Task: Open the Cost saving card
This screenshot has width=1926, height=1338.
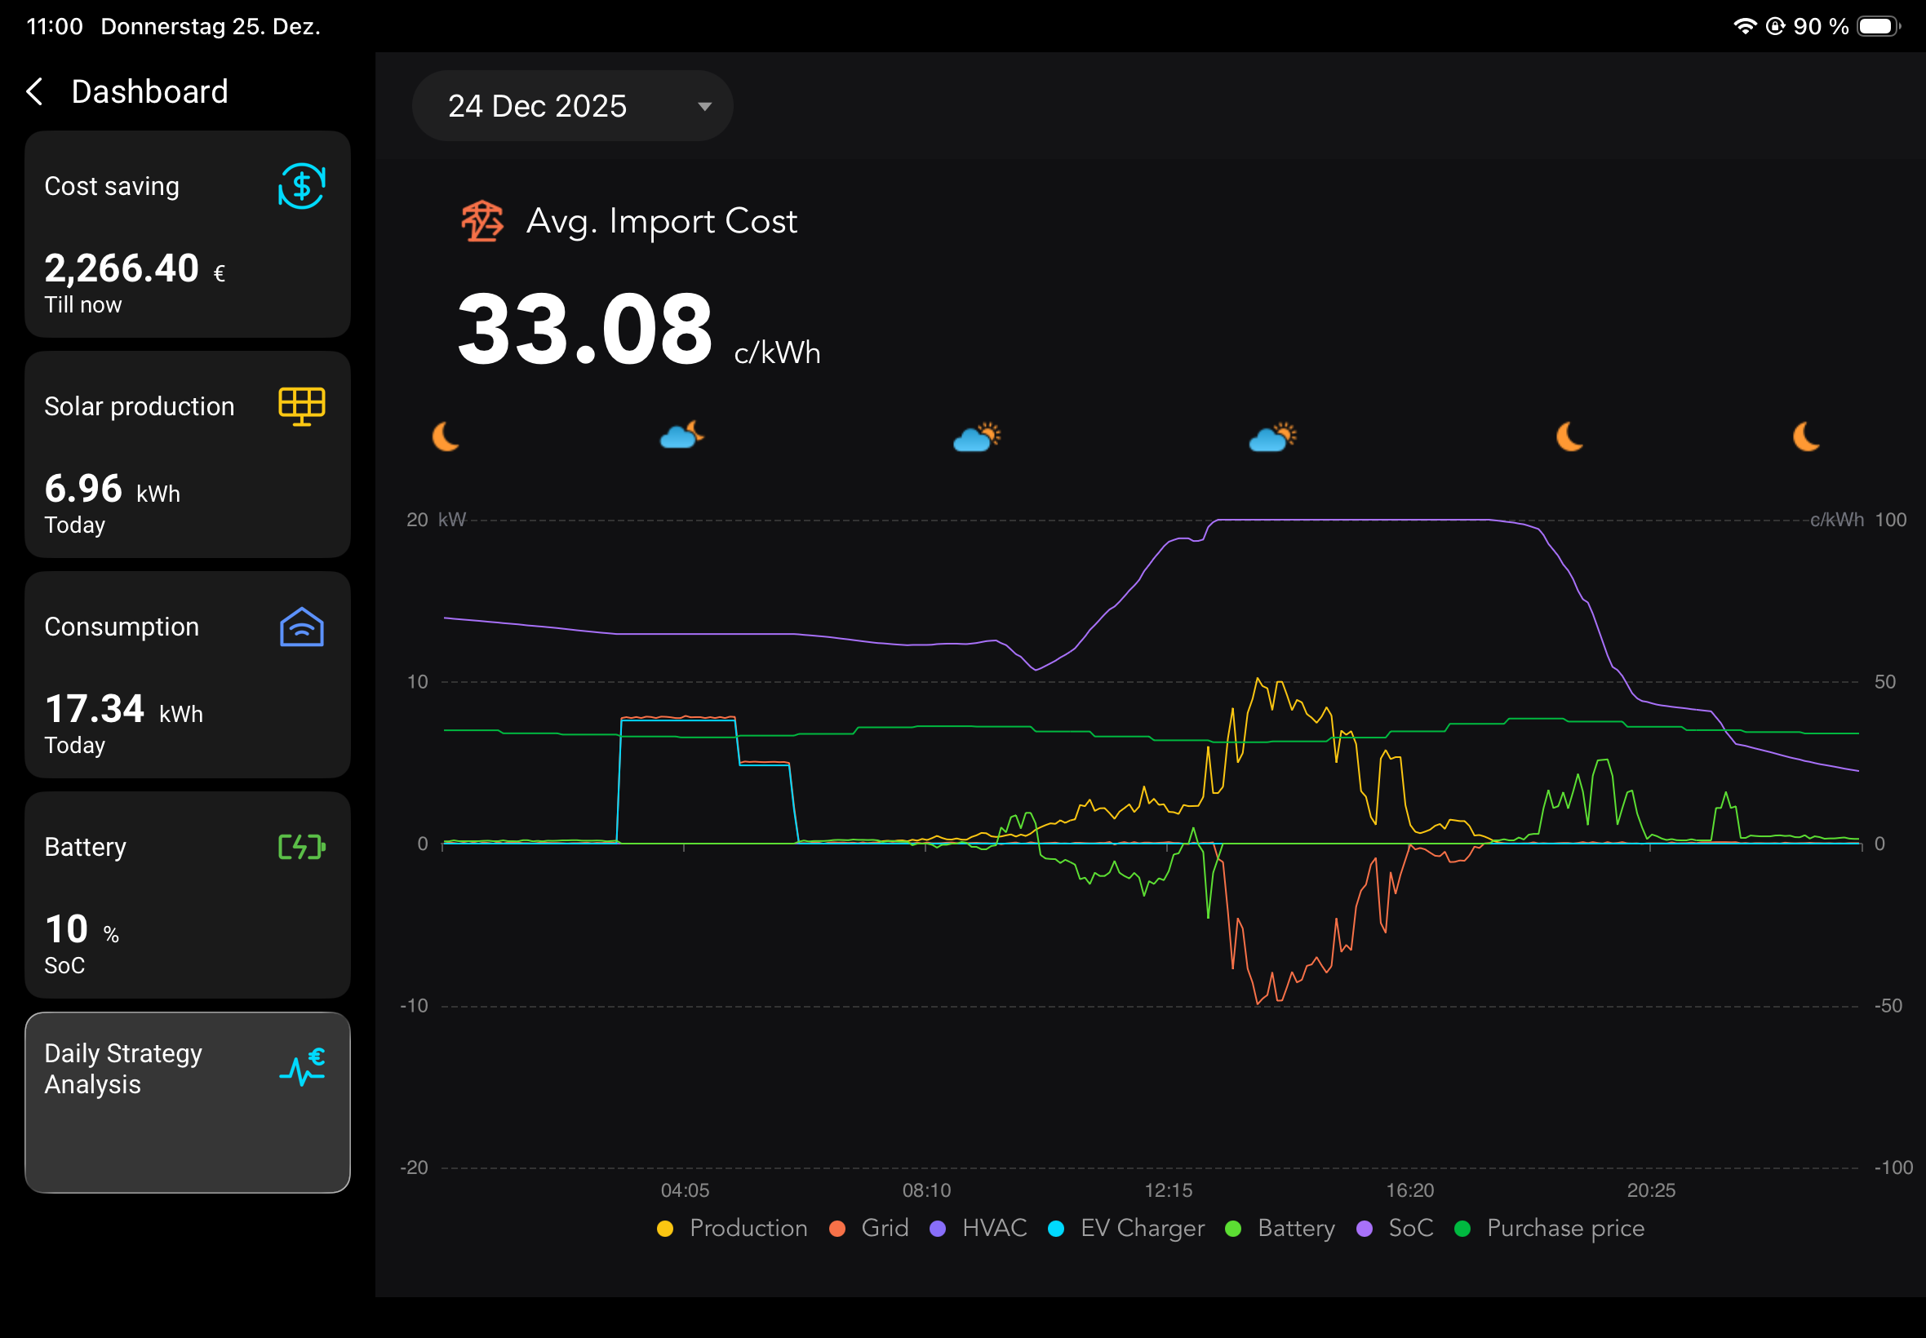Action: 187,235
